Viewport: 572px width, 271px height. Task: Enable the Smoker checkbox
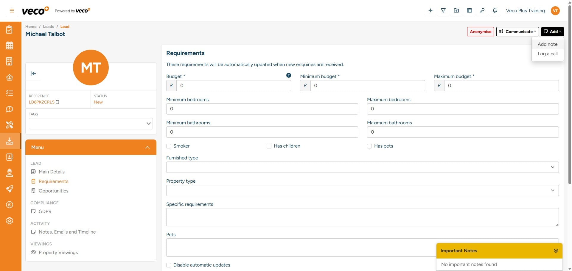pos(169,146)
